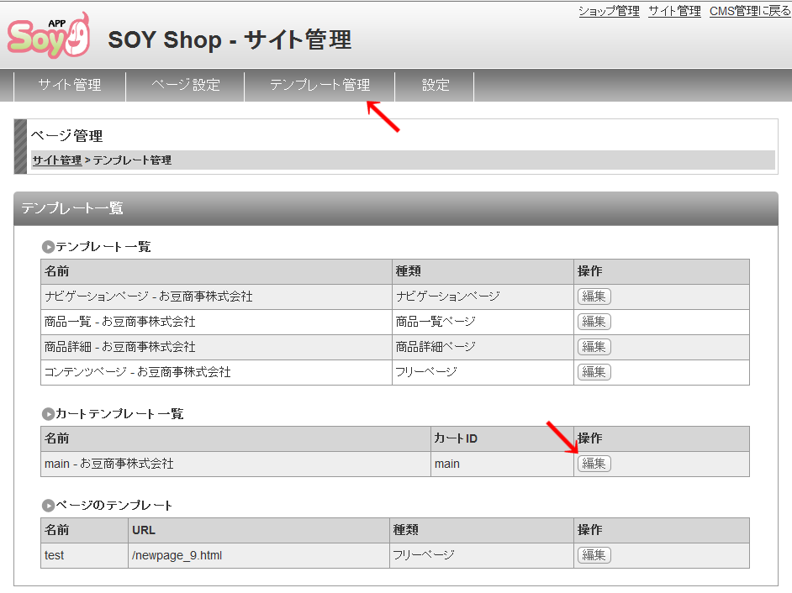Click arrow bullet beside ページのテンプレート heading
Image resolution: width=792 pixels, height=593 pixels.
pos(48,506)
